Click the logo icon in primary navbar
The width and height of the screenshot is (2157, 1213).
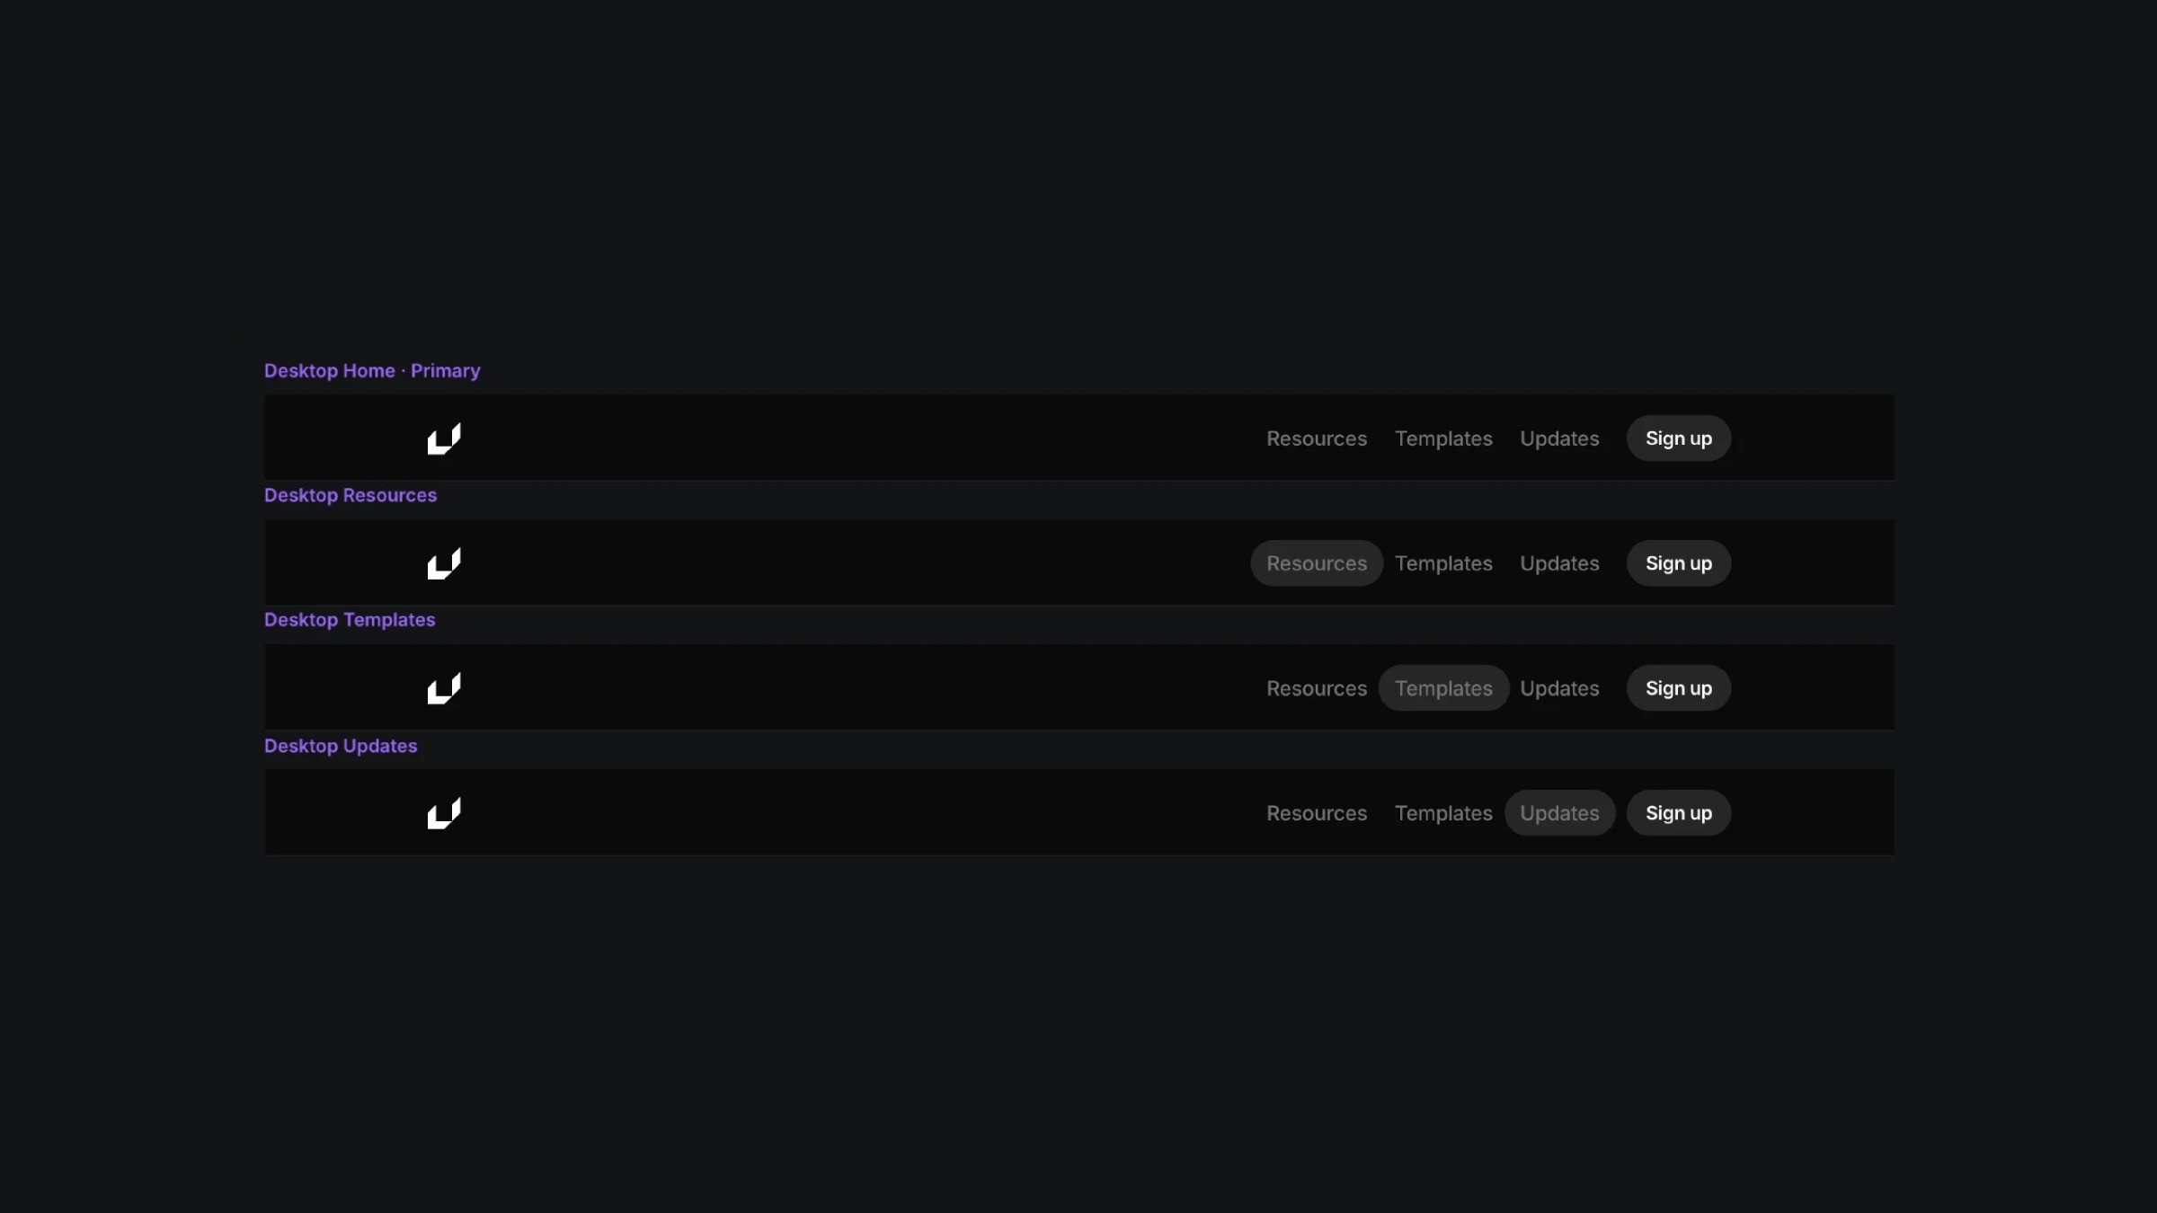click(443, 437)
